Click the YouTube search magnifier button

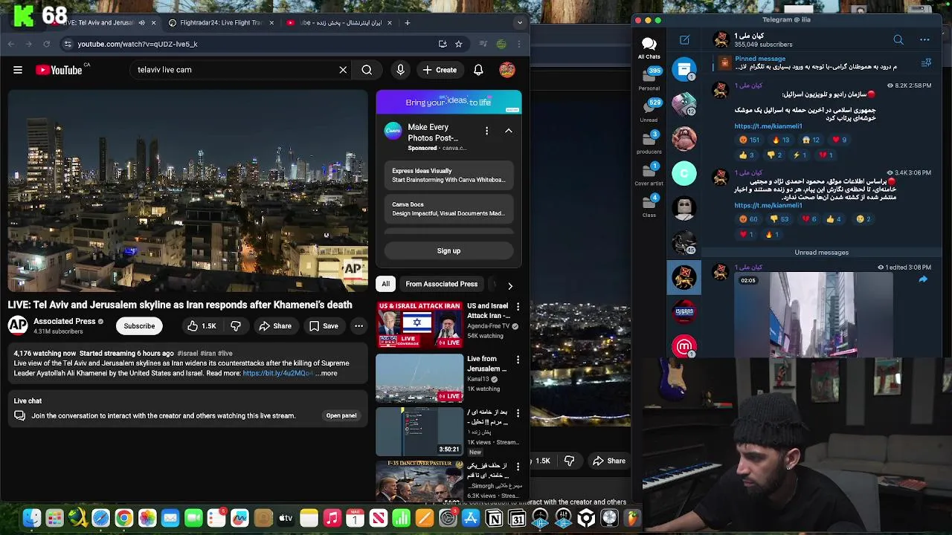[367, 70]
